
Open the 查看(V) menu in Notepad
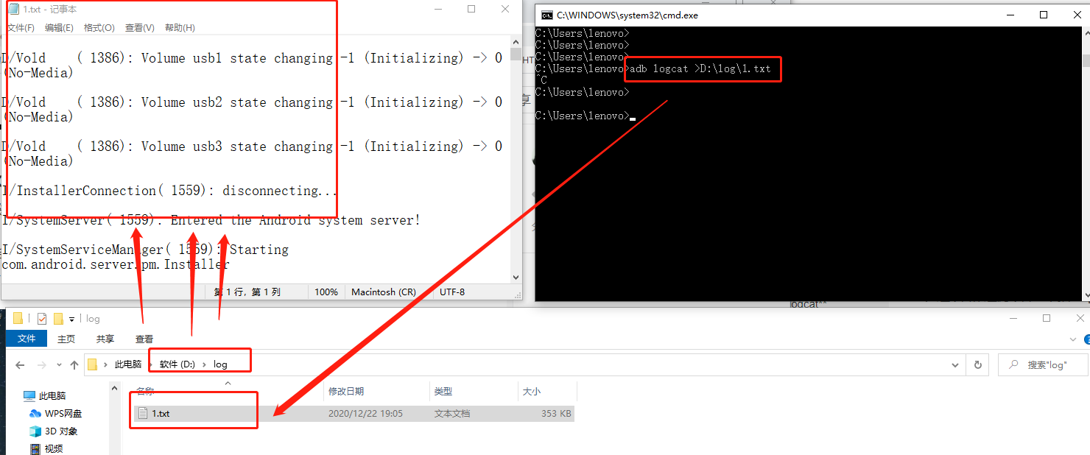[x=139, y=28]
